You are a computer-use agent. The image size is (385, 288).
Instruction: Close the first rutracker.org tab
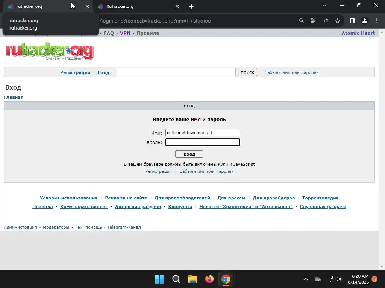click(x=87, y=7)
